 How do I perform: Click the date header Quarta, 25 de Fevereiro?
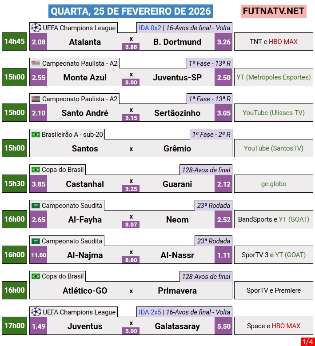[130, 11]
